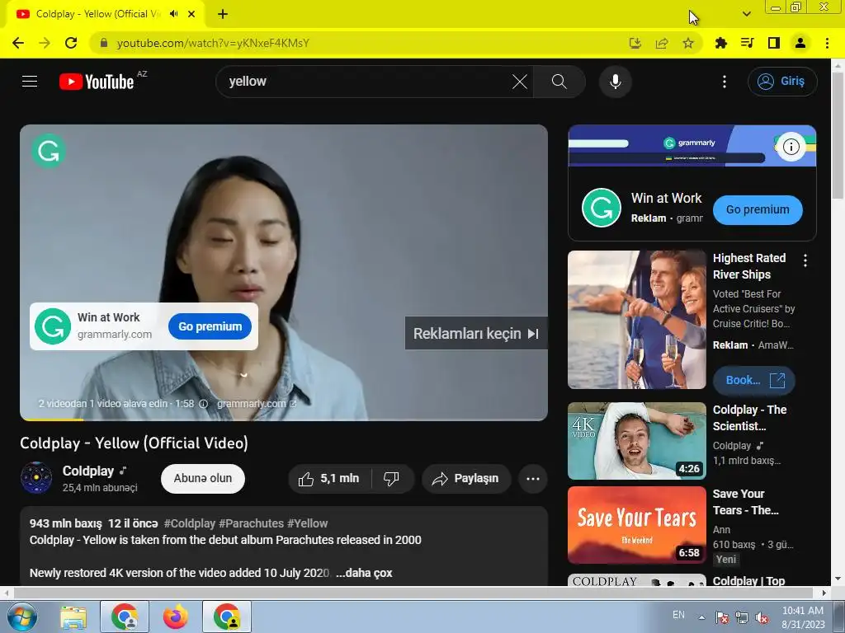
Task: Click Go premium in the sidebar ad
Action: coord(758,209)
